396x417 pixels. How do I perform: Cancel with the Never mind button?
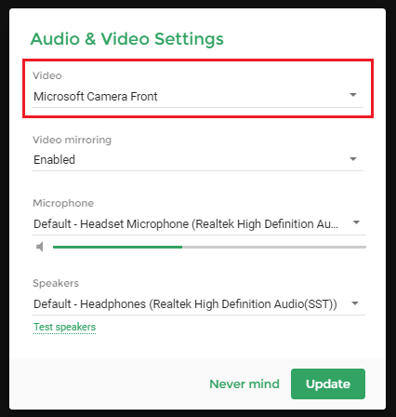coord(244,384)
